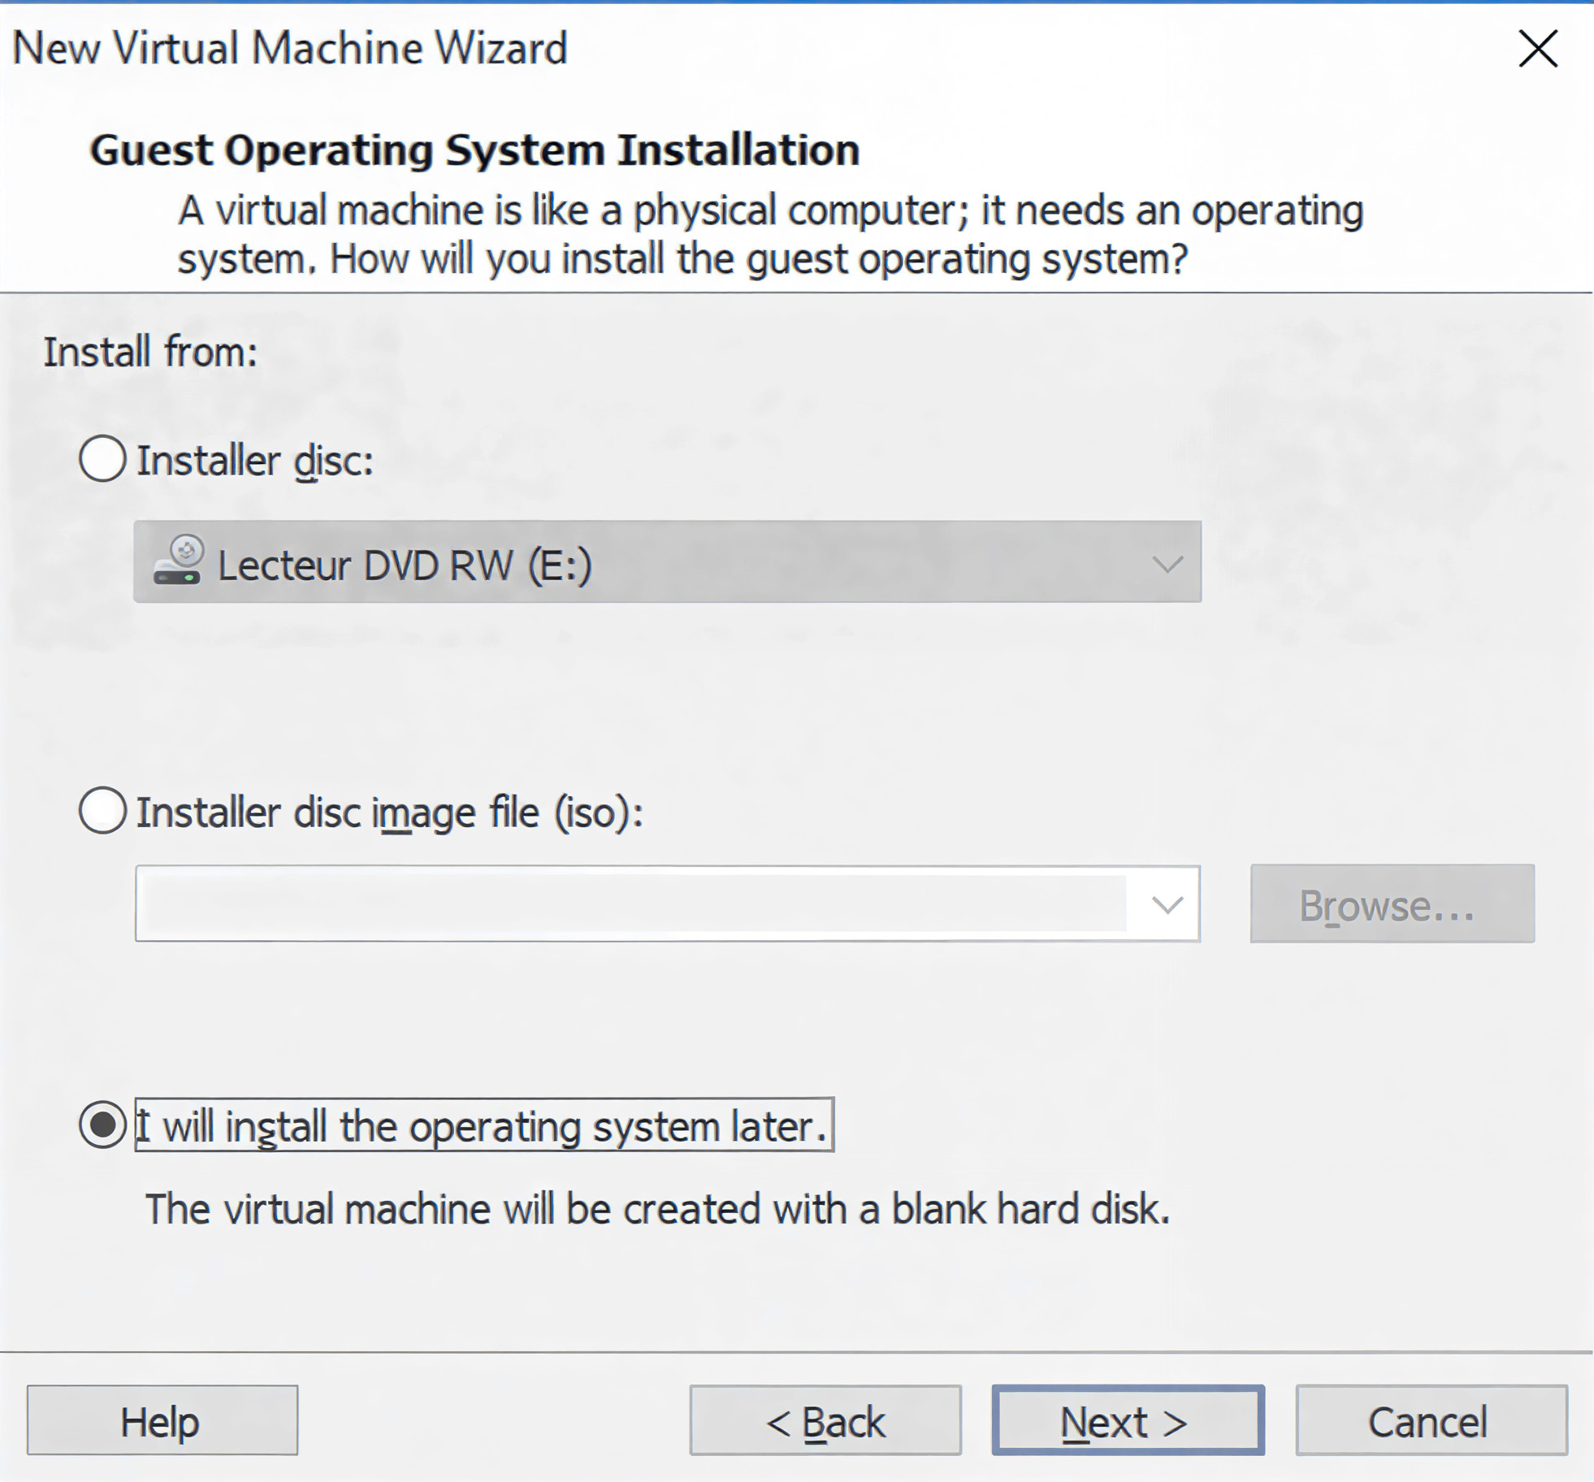Cancel the virtual machine wizard
This screenshot has width=1594, height=1482.
pyautogui.click(x=1431, y=1422)
